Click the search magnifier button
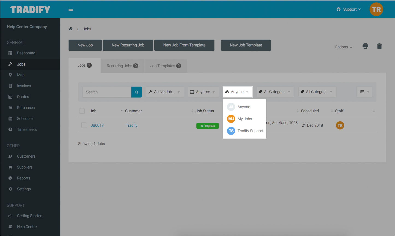 (137, 92)
